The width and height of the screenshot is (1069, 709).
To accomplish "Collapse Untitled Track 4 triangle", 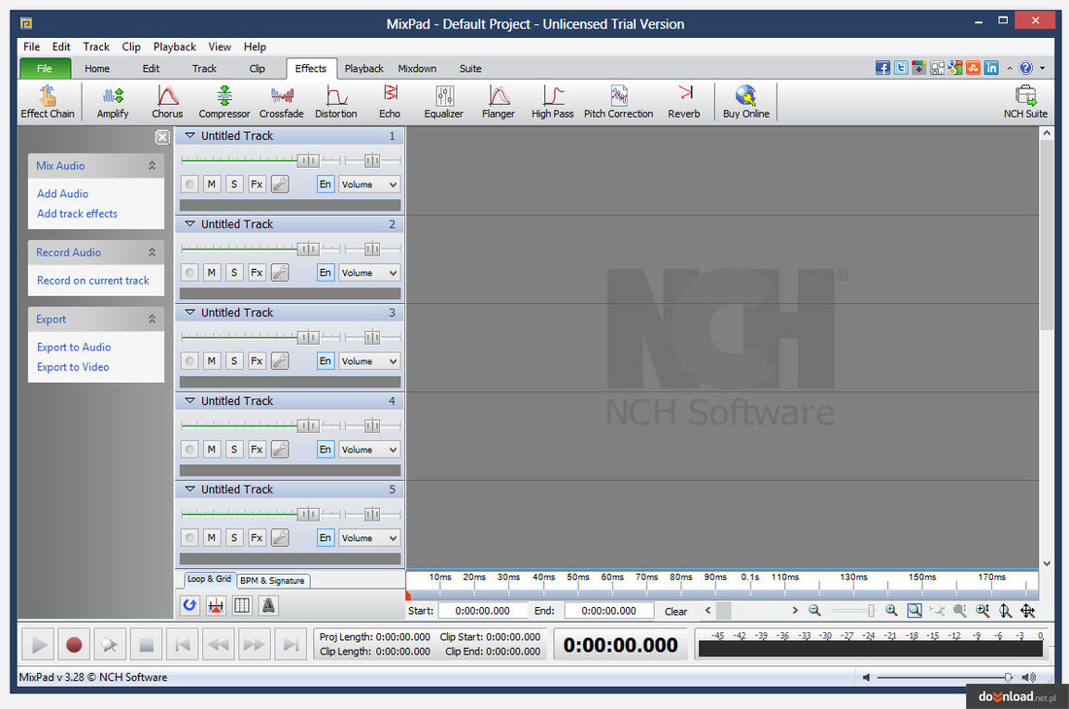I will [190, 401].
